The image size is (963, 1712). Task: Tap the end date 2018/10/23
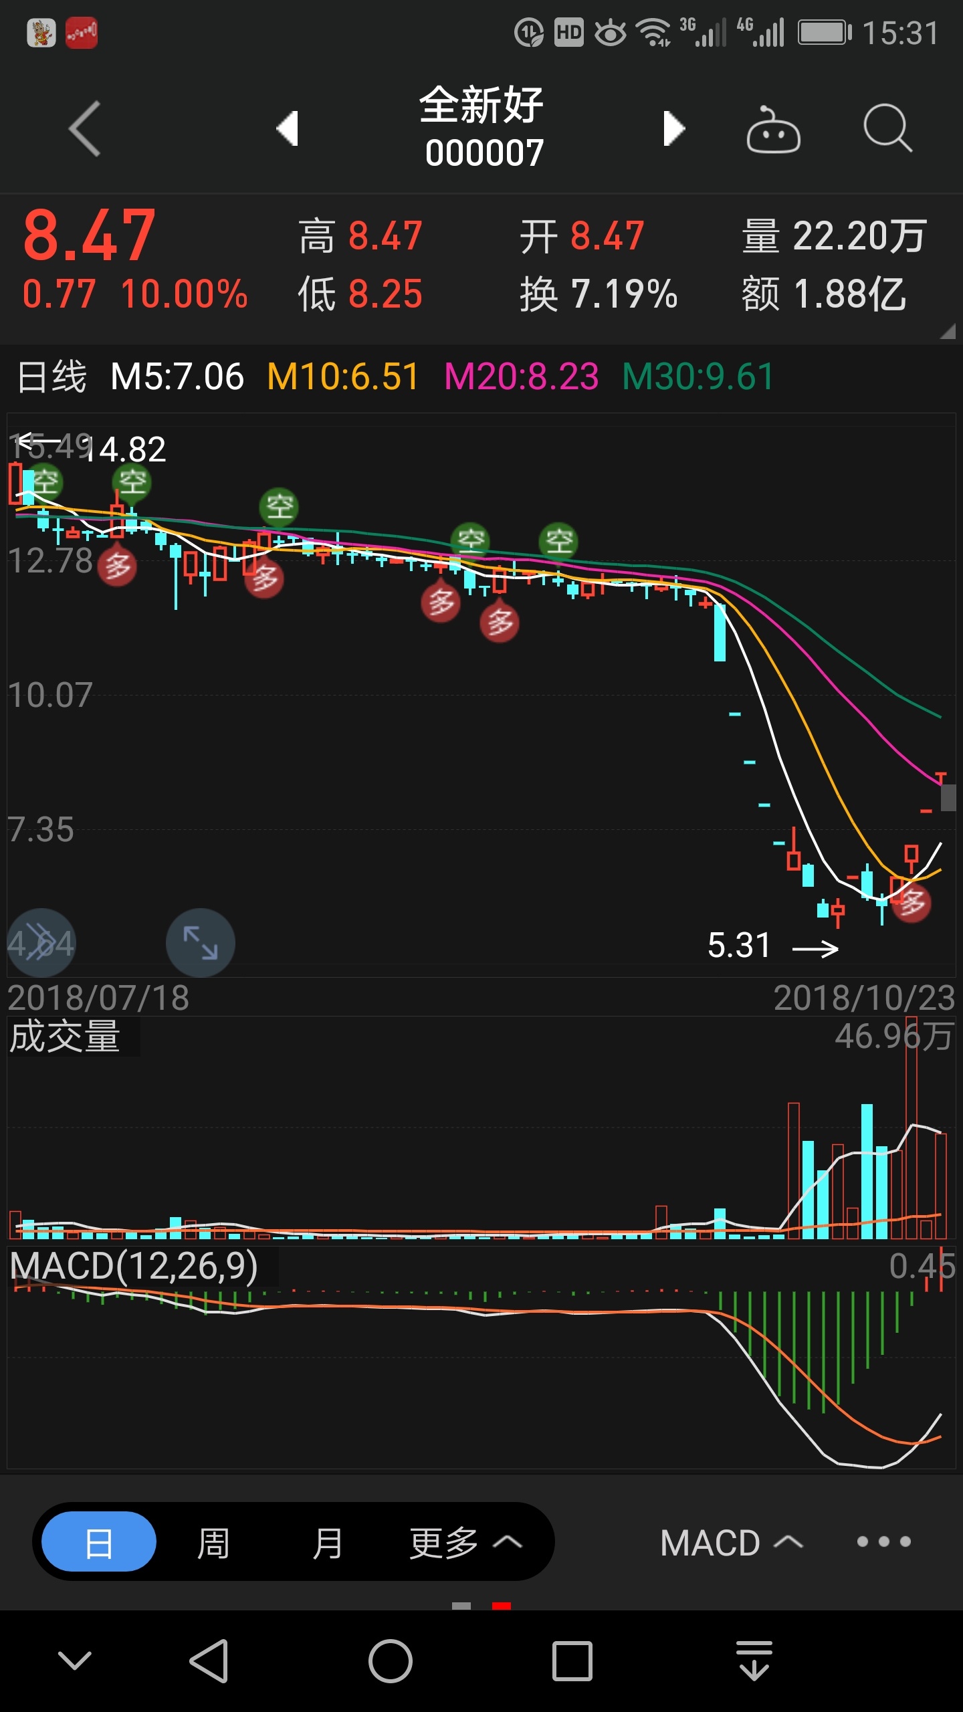[x=864, y=998]
